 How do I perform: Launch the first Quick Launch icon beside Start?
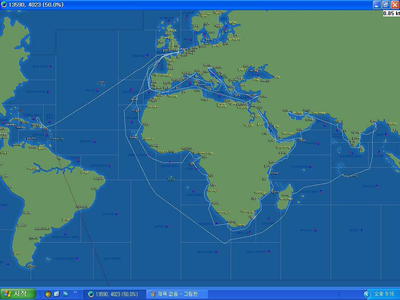pyautogui.click(x=48, y=294)
